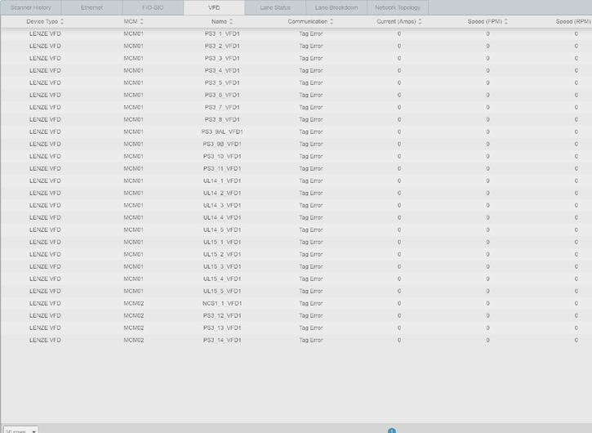Select the Lane Status tab
This screenshot has width=592, height=433.
coord(275,7)
